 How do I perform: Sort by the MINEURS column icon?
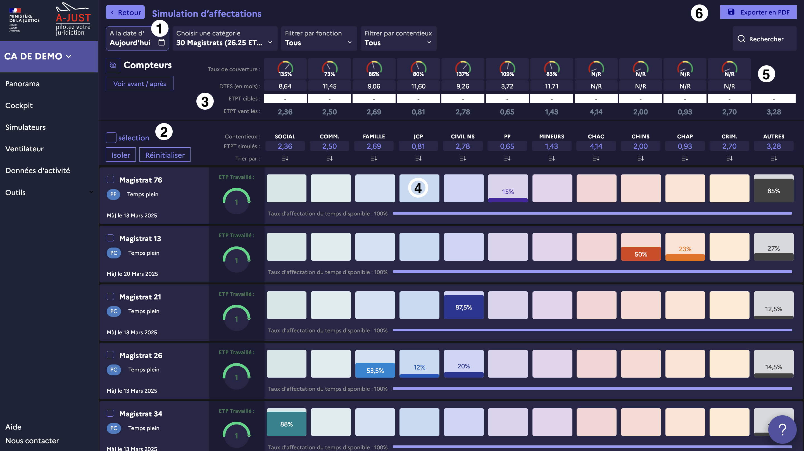point(551,159)
